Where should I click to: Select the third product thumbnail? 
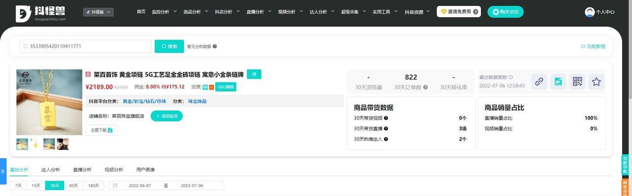tap(49, 144)
